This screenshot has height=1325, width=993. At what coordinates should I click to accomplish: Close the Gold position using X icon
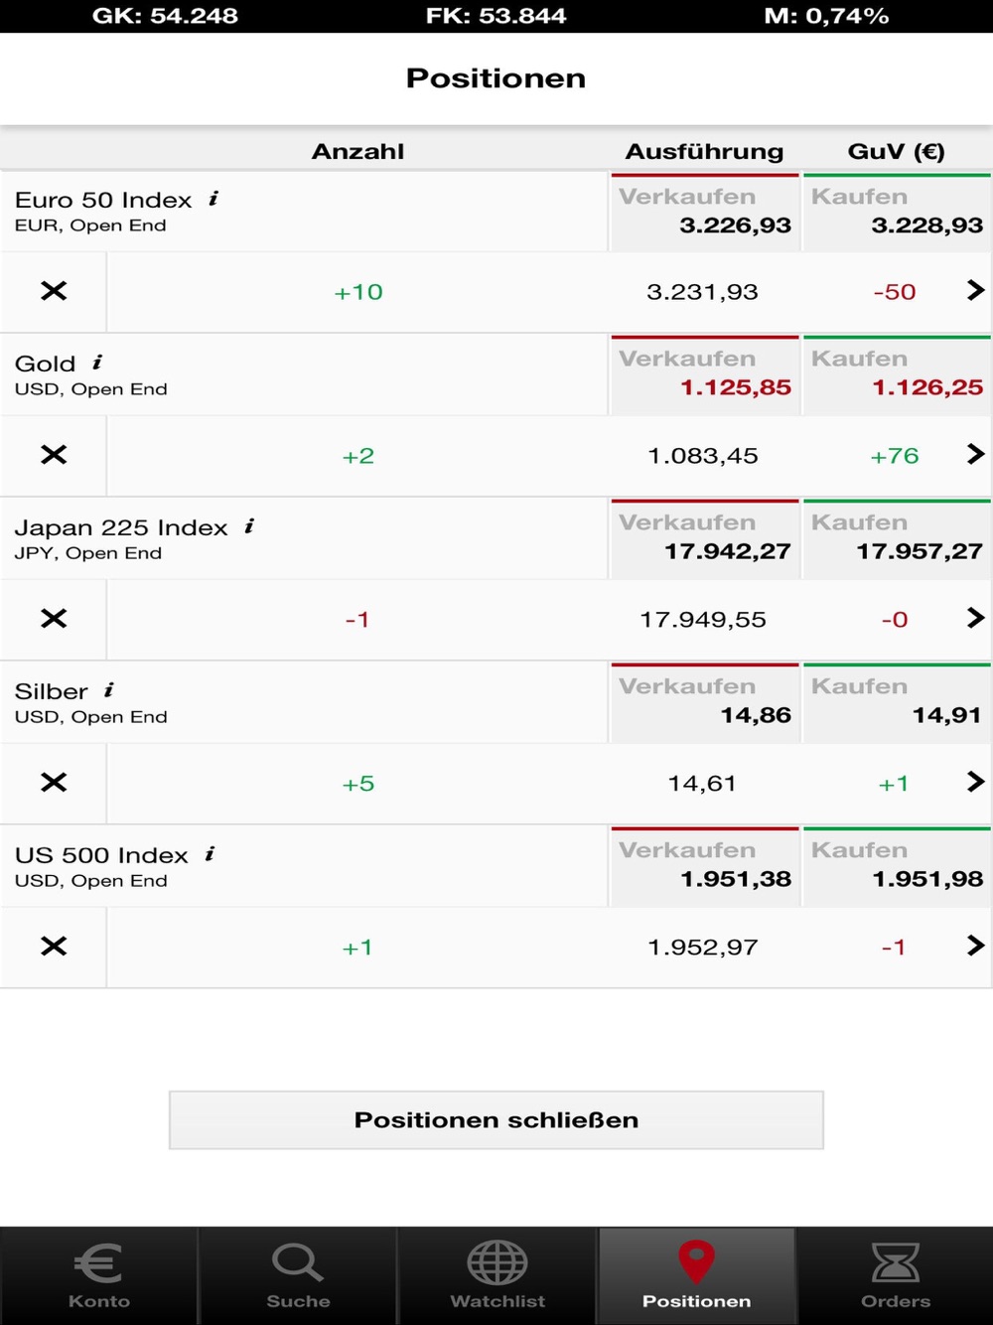point(54,455)
